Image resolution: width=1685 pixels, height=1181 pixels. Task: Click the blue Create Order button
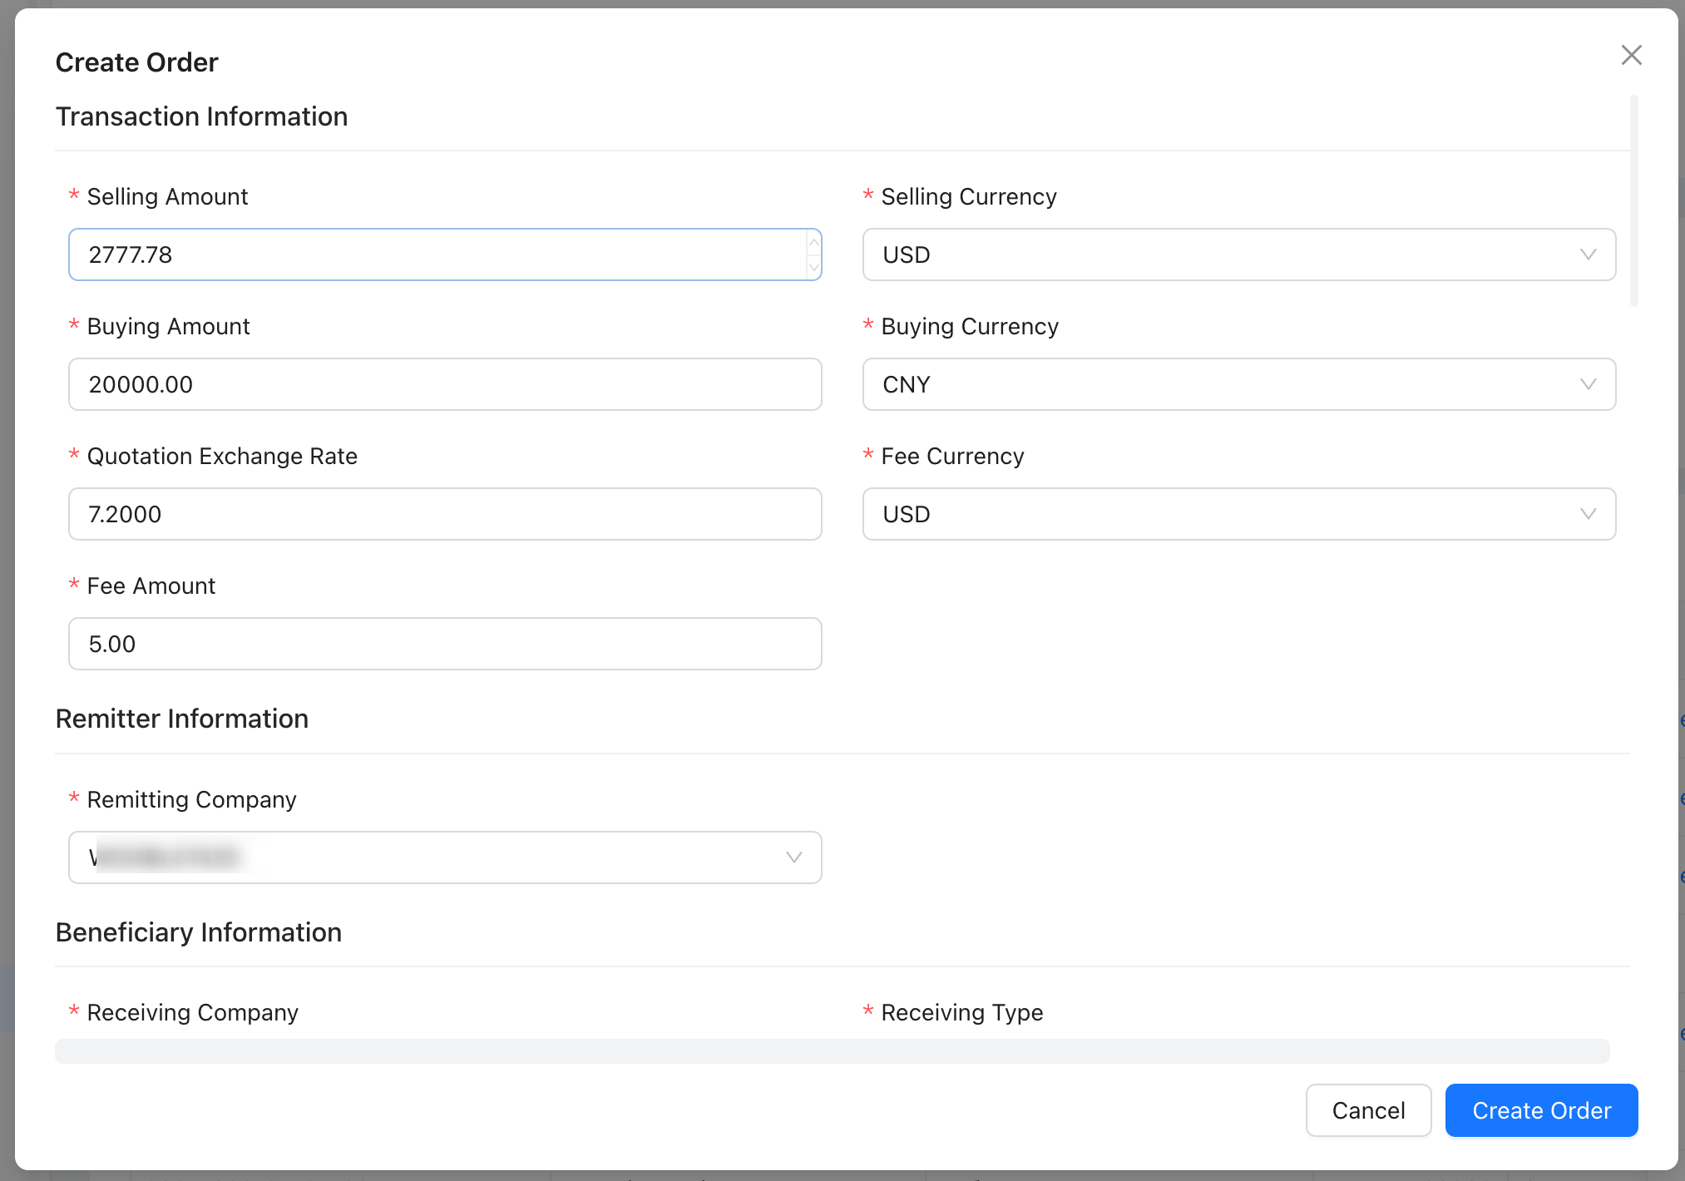pyautogui.click(x=1541, y=1110)
